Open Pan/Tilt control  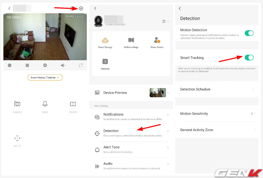[17, 138]
